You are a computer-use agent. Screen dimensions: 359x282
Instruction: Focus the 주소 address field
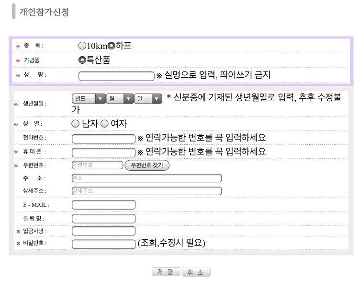pyautogui.click(x=146, y=178)
